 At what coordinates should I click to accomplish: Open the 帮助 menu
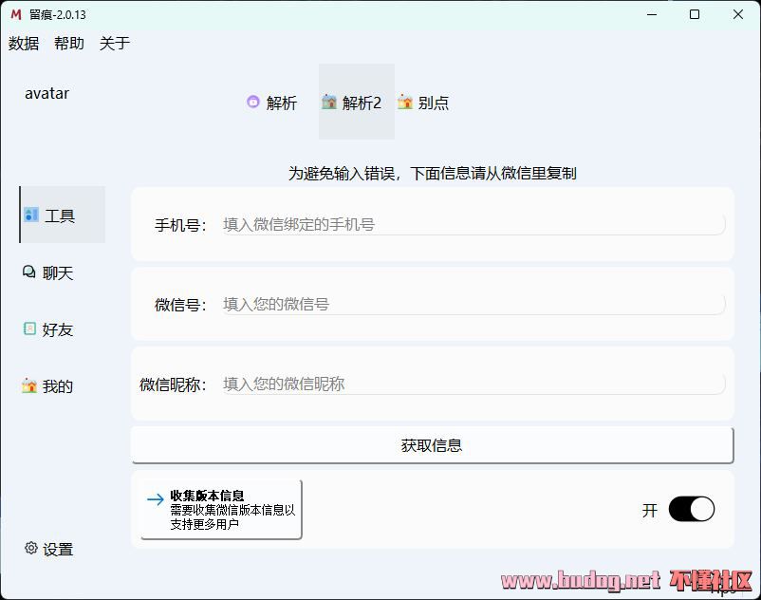click(69, 44)
